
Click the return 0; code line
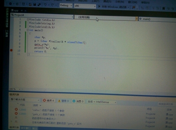click(41, 52)
